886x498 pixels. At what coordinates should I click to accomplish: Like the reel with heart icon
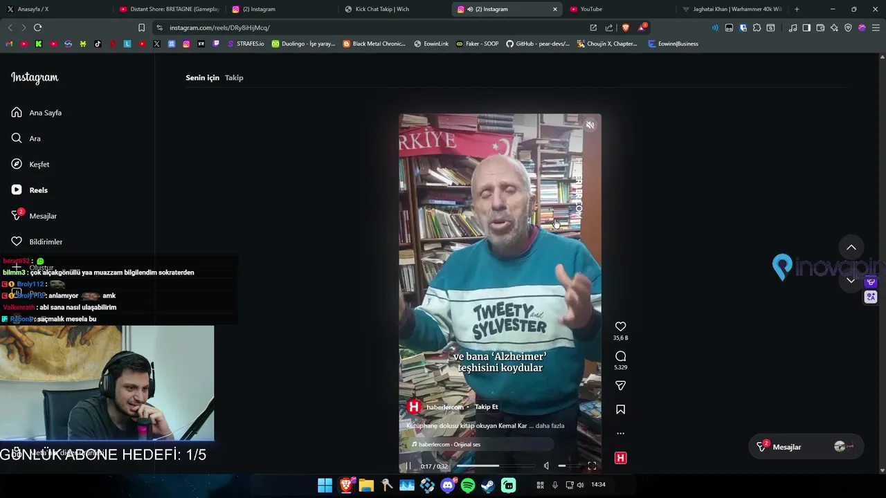(620, 326)
